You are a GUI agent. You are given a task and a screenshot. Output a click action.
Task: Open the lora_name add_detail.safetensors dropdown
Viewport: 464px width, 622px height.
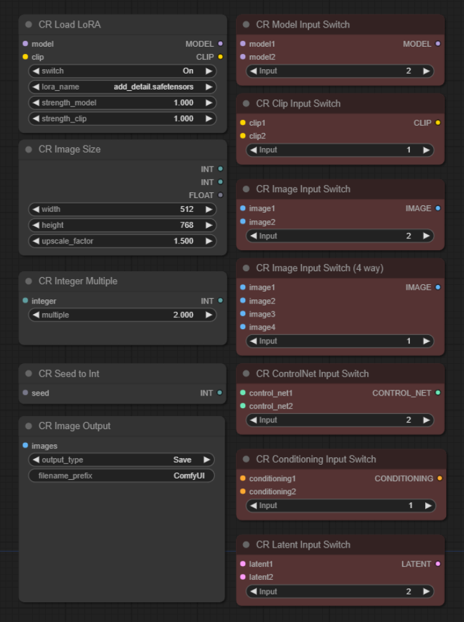(123, 87)
